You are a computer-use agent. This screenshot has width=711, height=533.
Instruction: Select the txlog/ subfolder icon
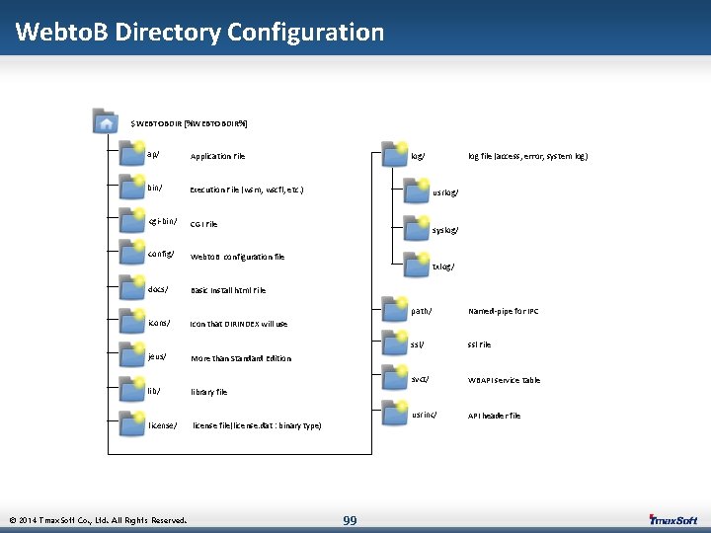coord(417,265)
